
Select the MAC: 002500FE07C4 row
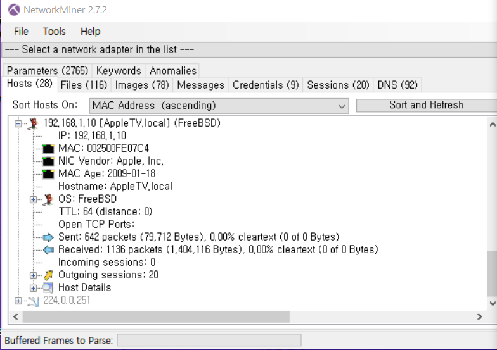tap(103, 148)
